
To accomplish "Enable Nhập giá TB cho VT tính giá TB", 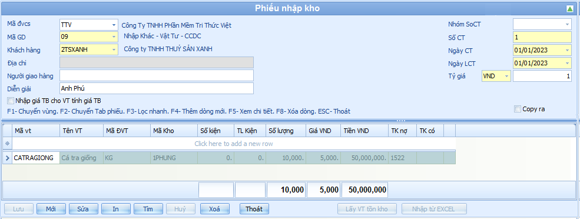I will (x=11, y=101).
